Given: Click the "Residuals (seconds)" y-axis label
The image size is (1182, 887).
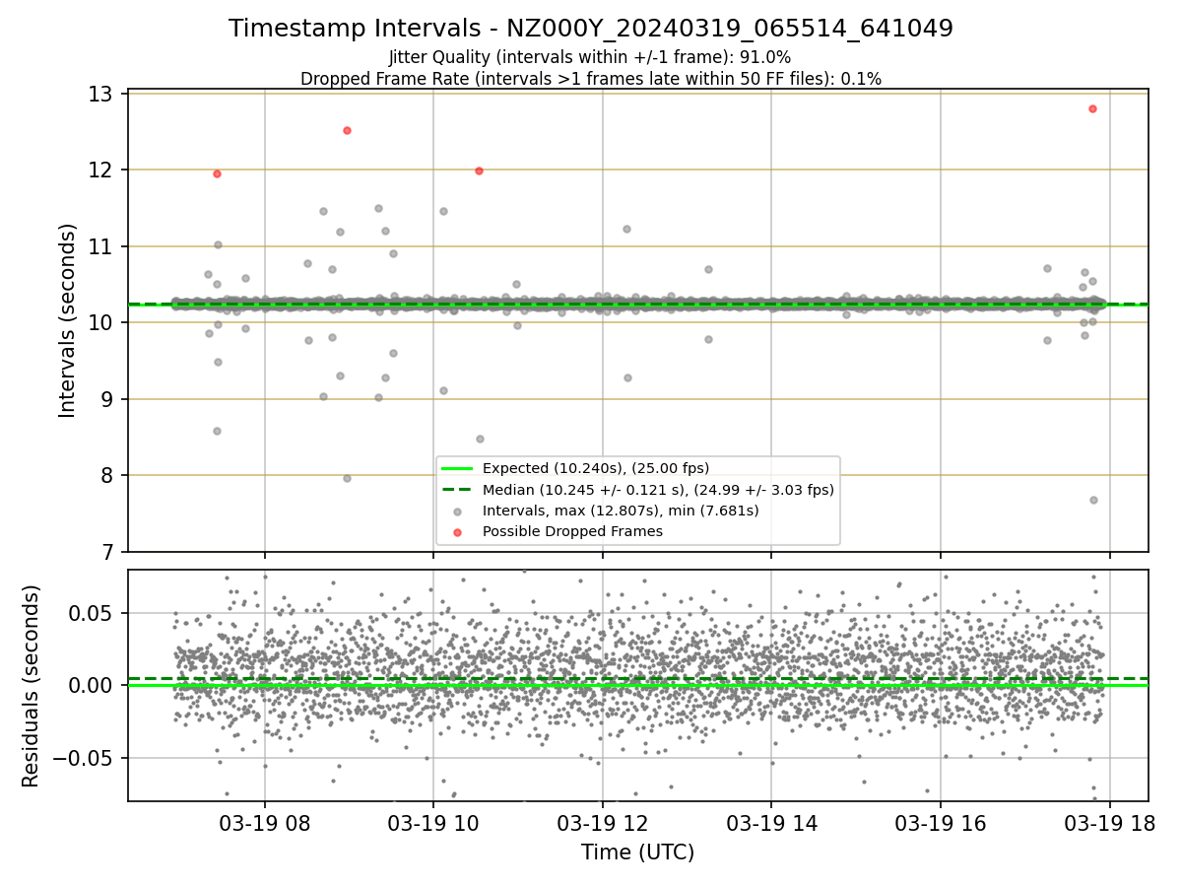Looking at the screenshot, I should click(31, 686).
